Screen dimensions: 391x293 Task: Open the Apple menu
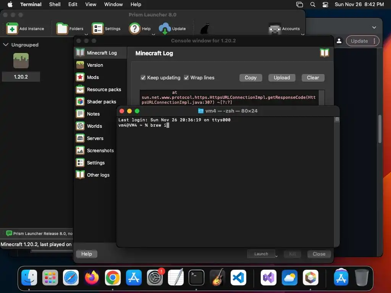click(x=10, y=4)
